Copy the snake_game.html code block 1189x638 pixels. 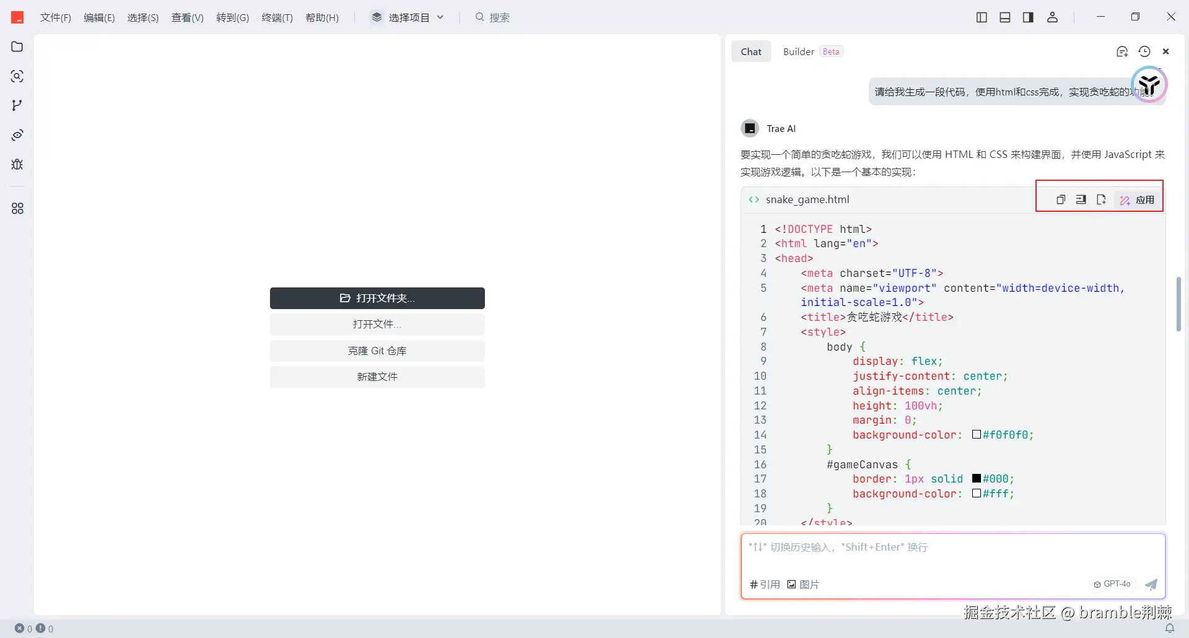pyautogui.click(x=1061, y=199)
